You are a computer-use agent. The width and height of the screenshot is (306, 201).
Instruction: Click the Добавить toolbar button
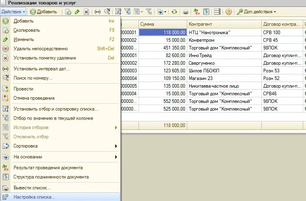pyautogui.click(x=43, y=12)
